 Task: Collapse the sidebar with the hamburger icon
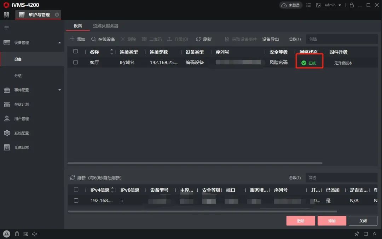(x=6, y=28)
